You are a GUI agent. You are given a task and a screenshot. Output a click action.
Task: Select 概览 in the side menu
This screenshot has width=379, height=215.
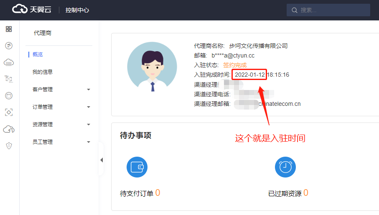[38, 55]
